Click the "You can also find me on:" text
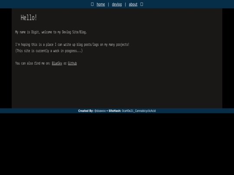 [32, 64]
